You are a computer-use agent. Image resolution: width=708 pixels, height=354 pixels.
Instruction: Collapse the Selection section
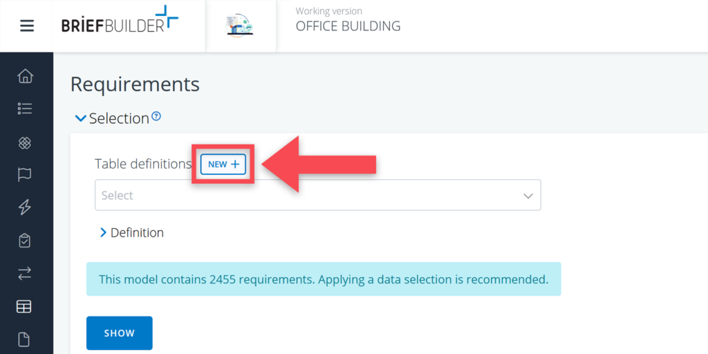click(81, 118)
